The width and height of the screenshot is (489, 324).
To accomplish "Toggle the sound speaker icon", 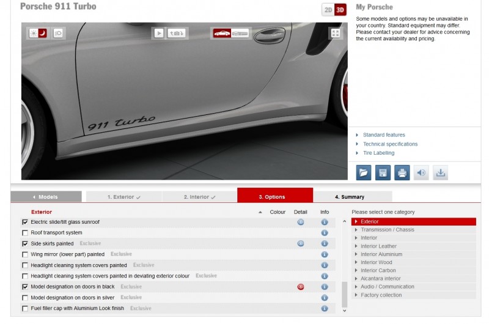I will pos(421,173).
